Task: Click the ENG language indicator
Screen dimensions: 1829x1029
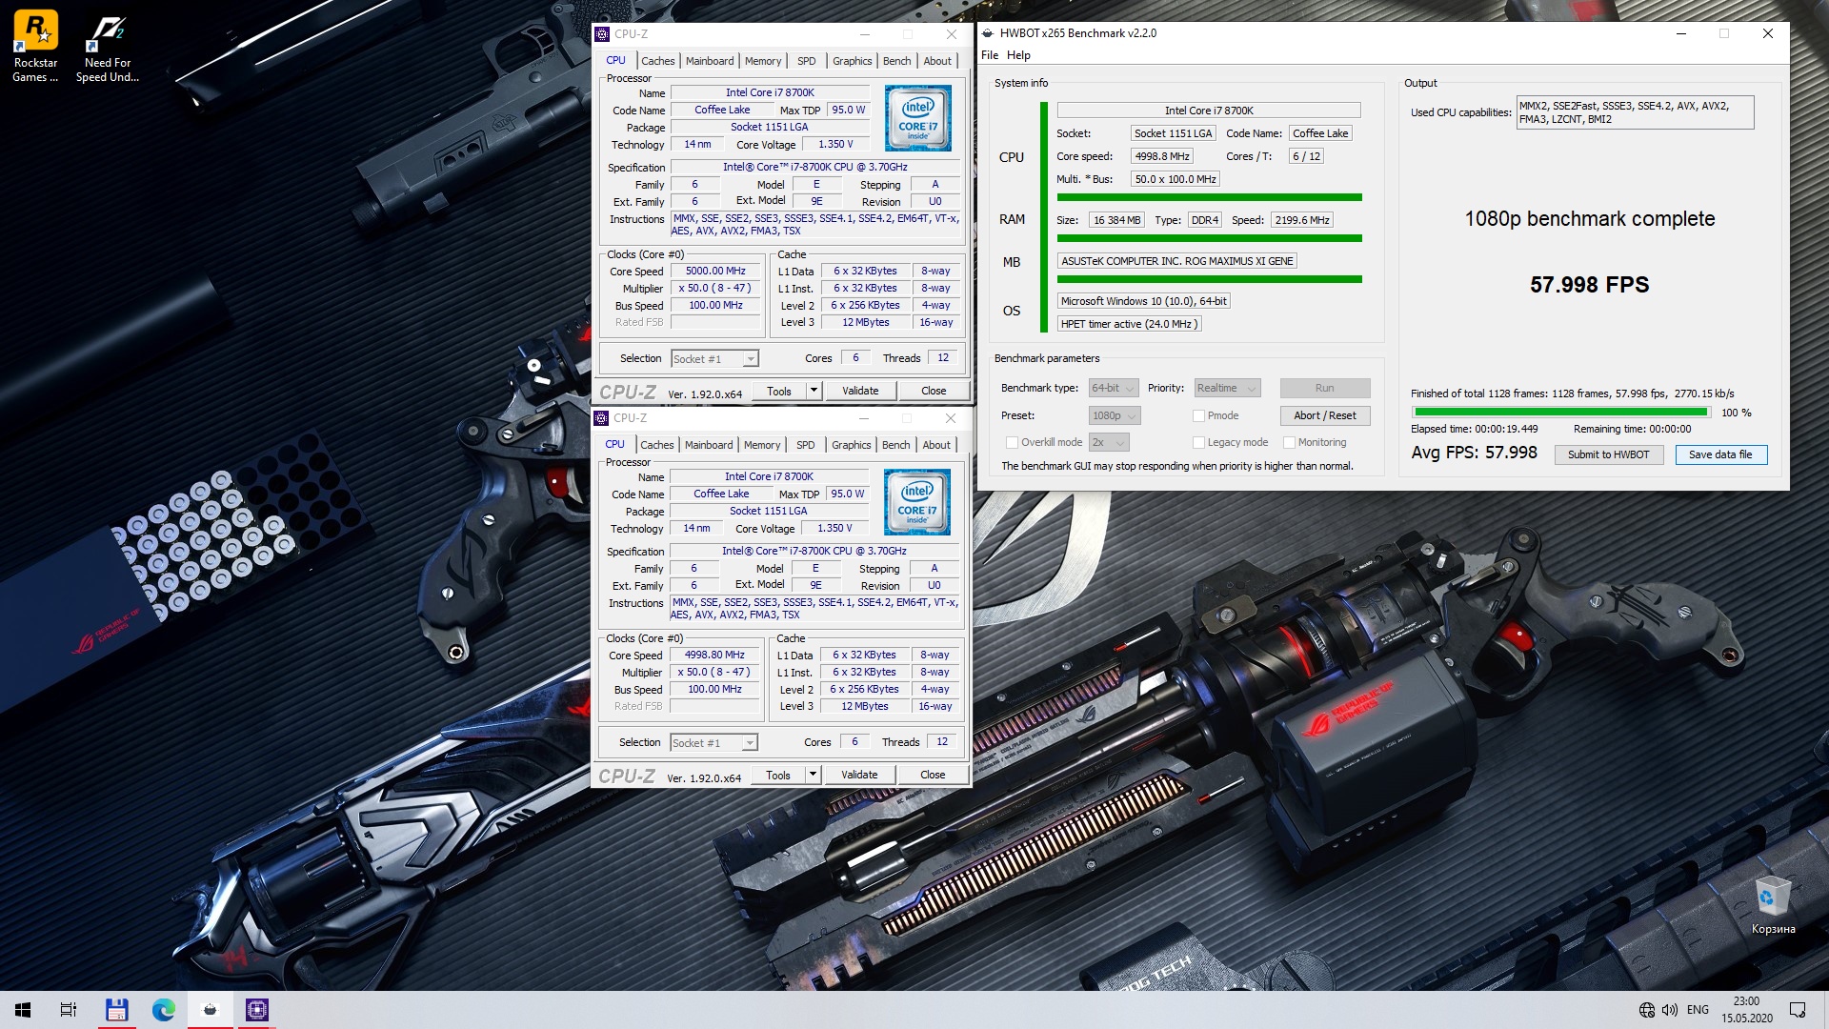Action: click(1698, 1010)
